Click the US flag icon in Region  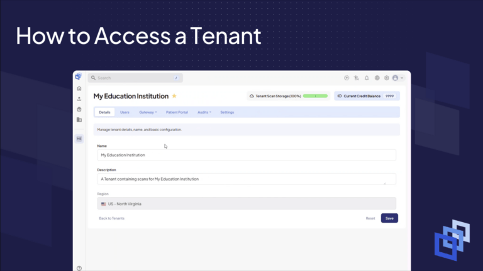(x=104, y=204)
